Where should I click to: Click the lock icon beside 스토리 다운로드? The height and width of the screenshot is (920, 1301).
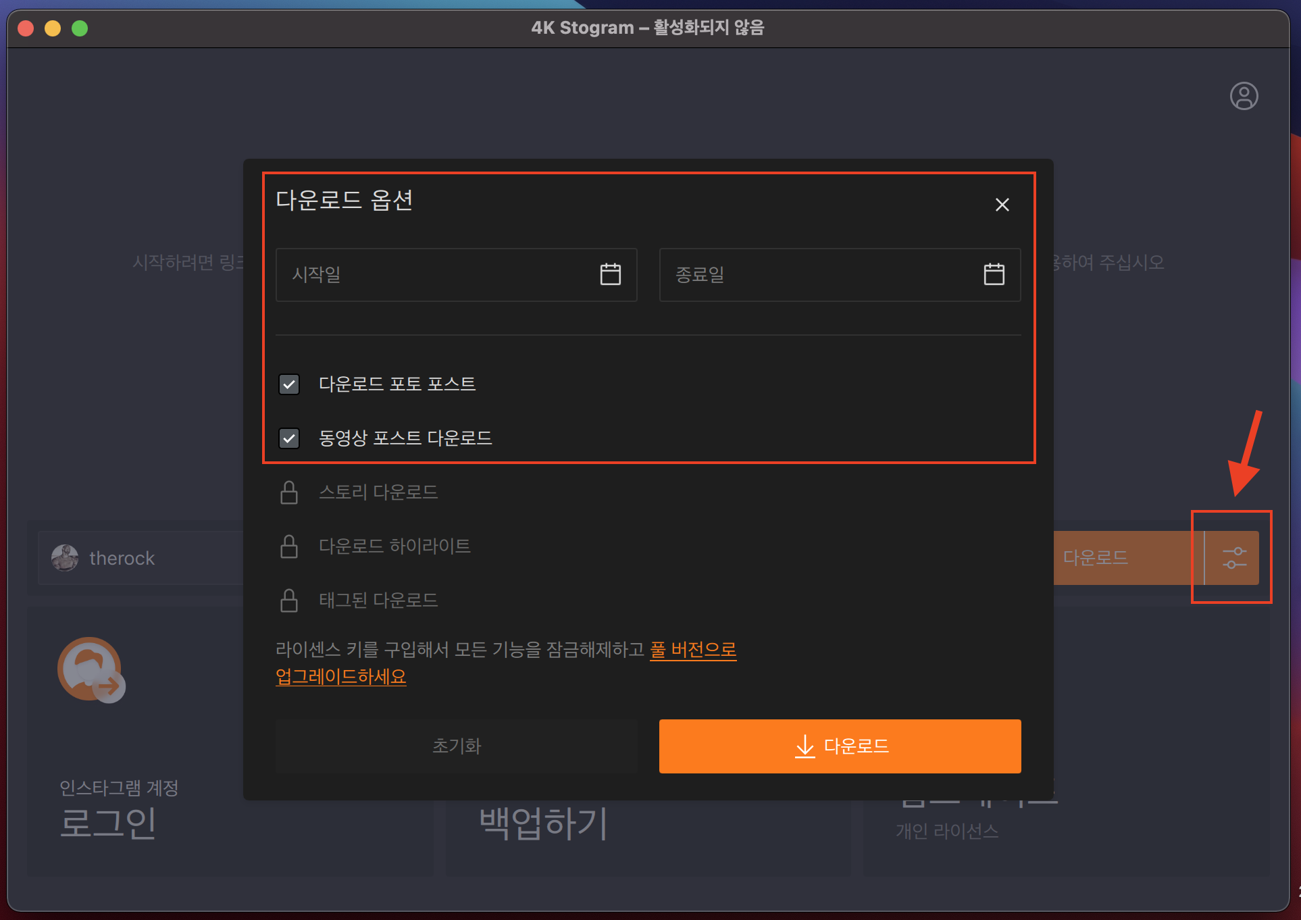click(x=289, y=492)
